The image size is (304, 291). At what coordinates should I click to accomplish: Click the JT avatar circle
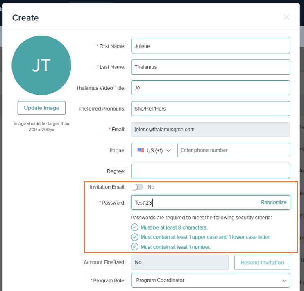41,66
